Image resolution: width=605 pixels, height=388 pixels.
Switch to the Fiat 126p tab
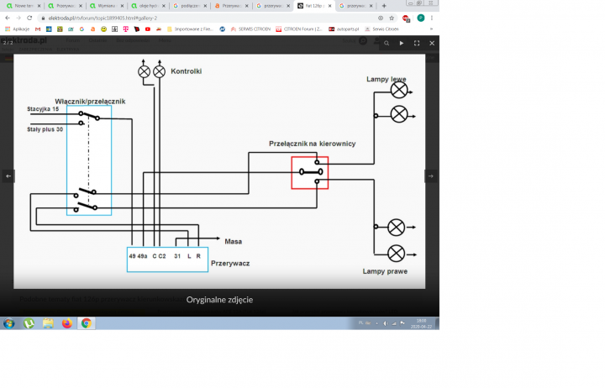pos(313,6)
